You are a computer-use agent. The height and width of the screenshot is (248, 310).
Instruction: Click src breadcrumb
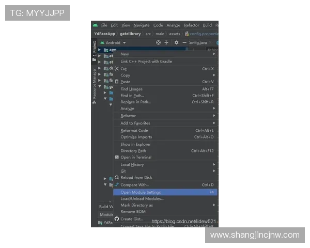[x=148, y=34]
